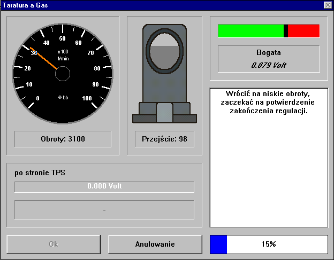Click the 0 mark on tachometer dial

point(37,98)
